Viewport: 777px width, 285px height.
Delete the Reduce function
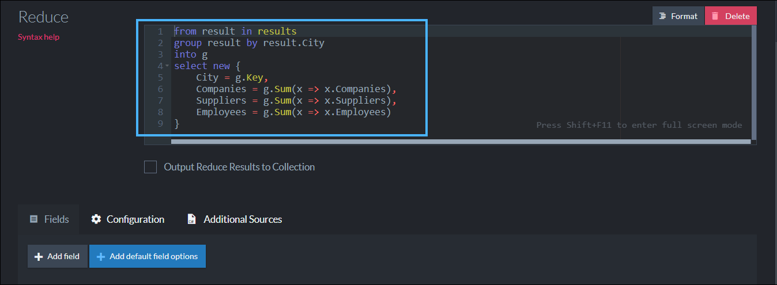[x=731, y=16]
